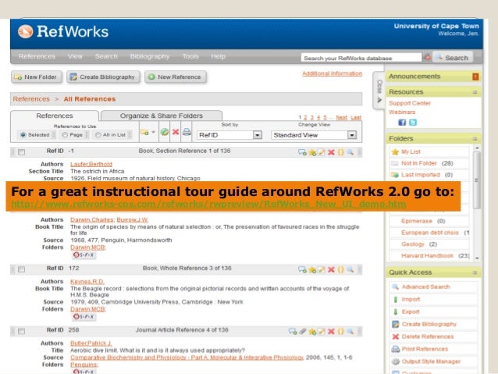Delete Ref ID 172 using red X icon
Image resolution: width=498 pixels, height=374 pixels.
331,269
